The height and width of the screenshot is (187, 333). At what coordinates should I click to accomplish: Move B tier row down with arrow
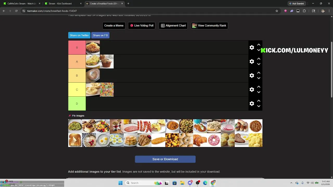coord(259,78)
